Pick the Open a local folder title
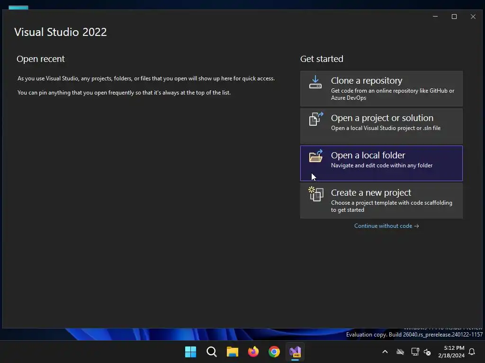The image size is (485, 363). pos(368,155)
